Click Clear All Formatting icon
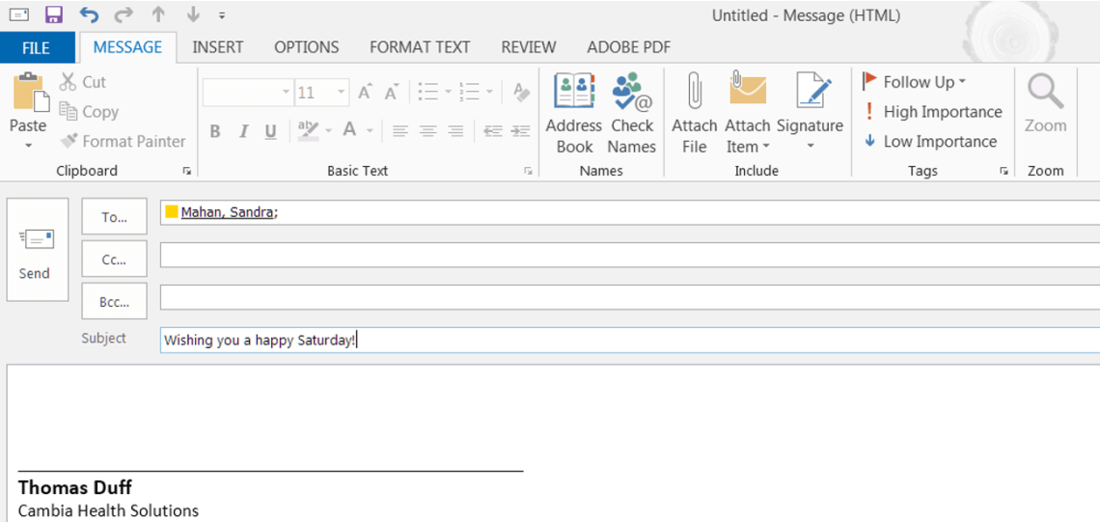The height and width of the screenshot is (522, 1100). [x=521, y=93]
